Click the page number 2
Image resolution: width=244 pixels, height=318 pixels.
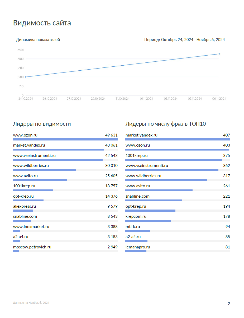229,304
